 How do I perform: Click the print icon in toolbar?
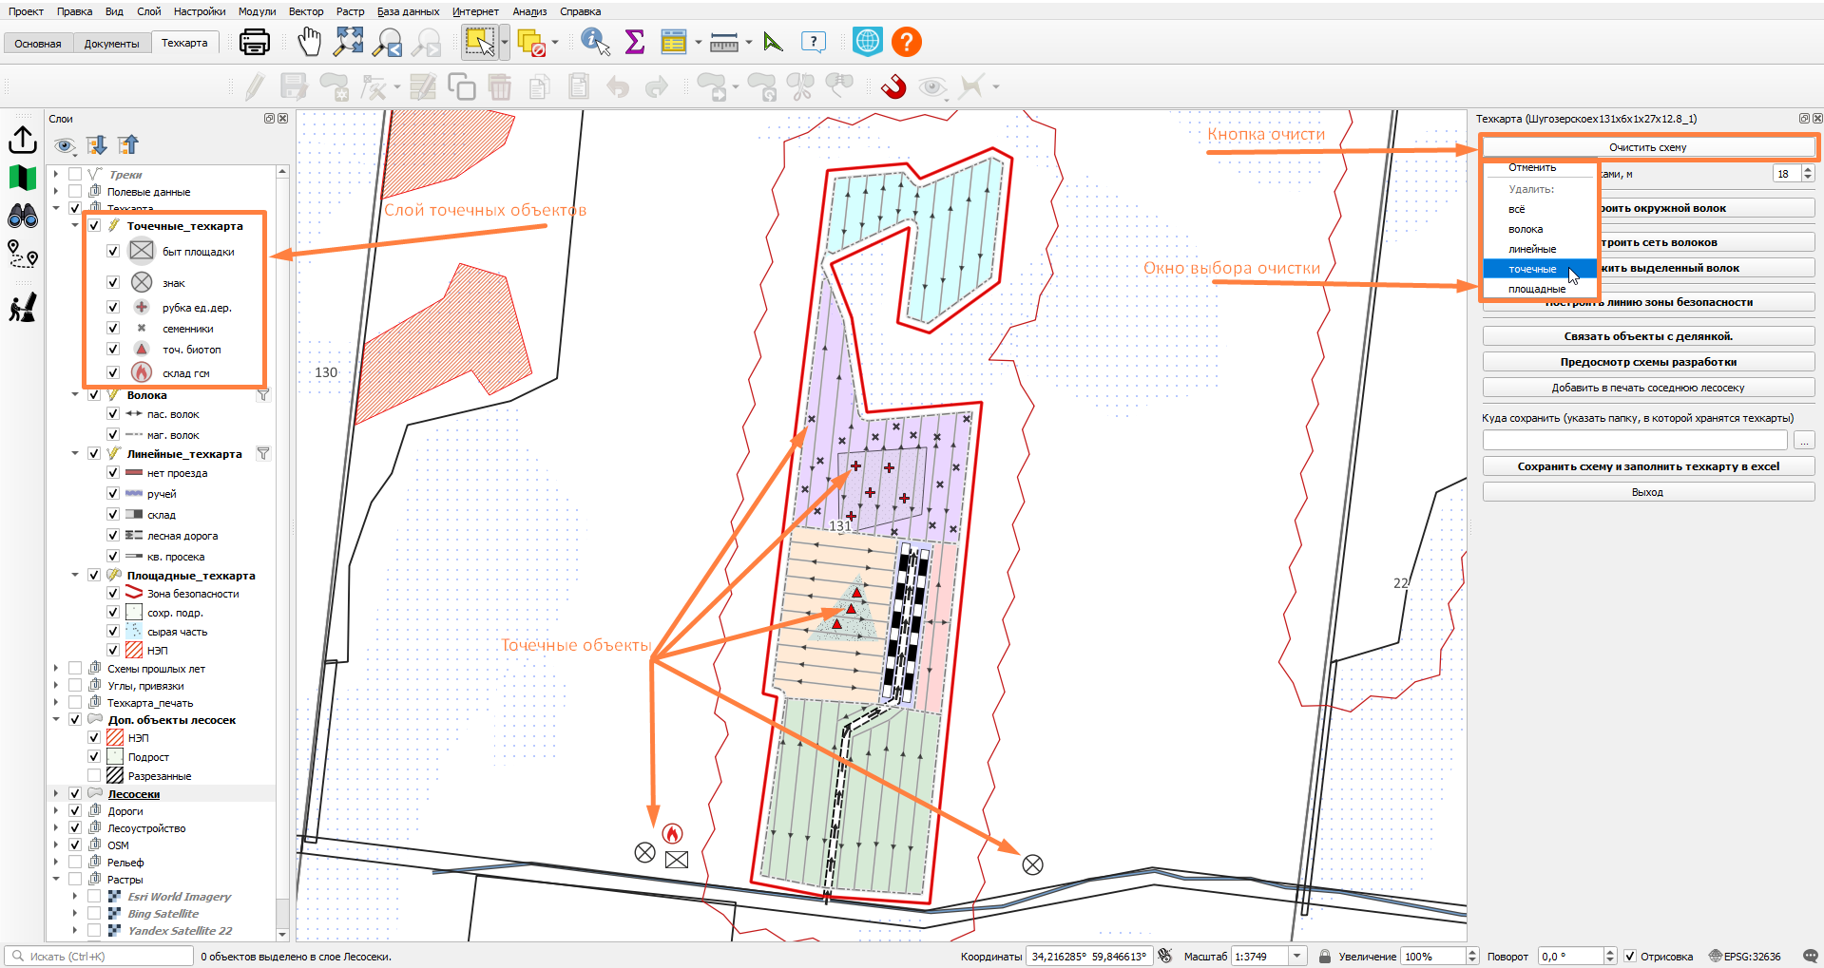254,42
